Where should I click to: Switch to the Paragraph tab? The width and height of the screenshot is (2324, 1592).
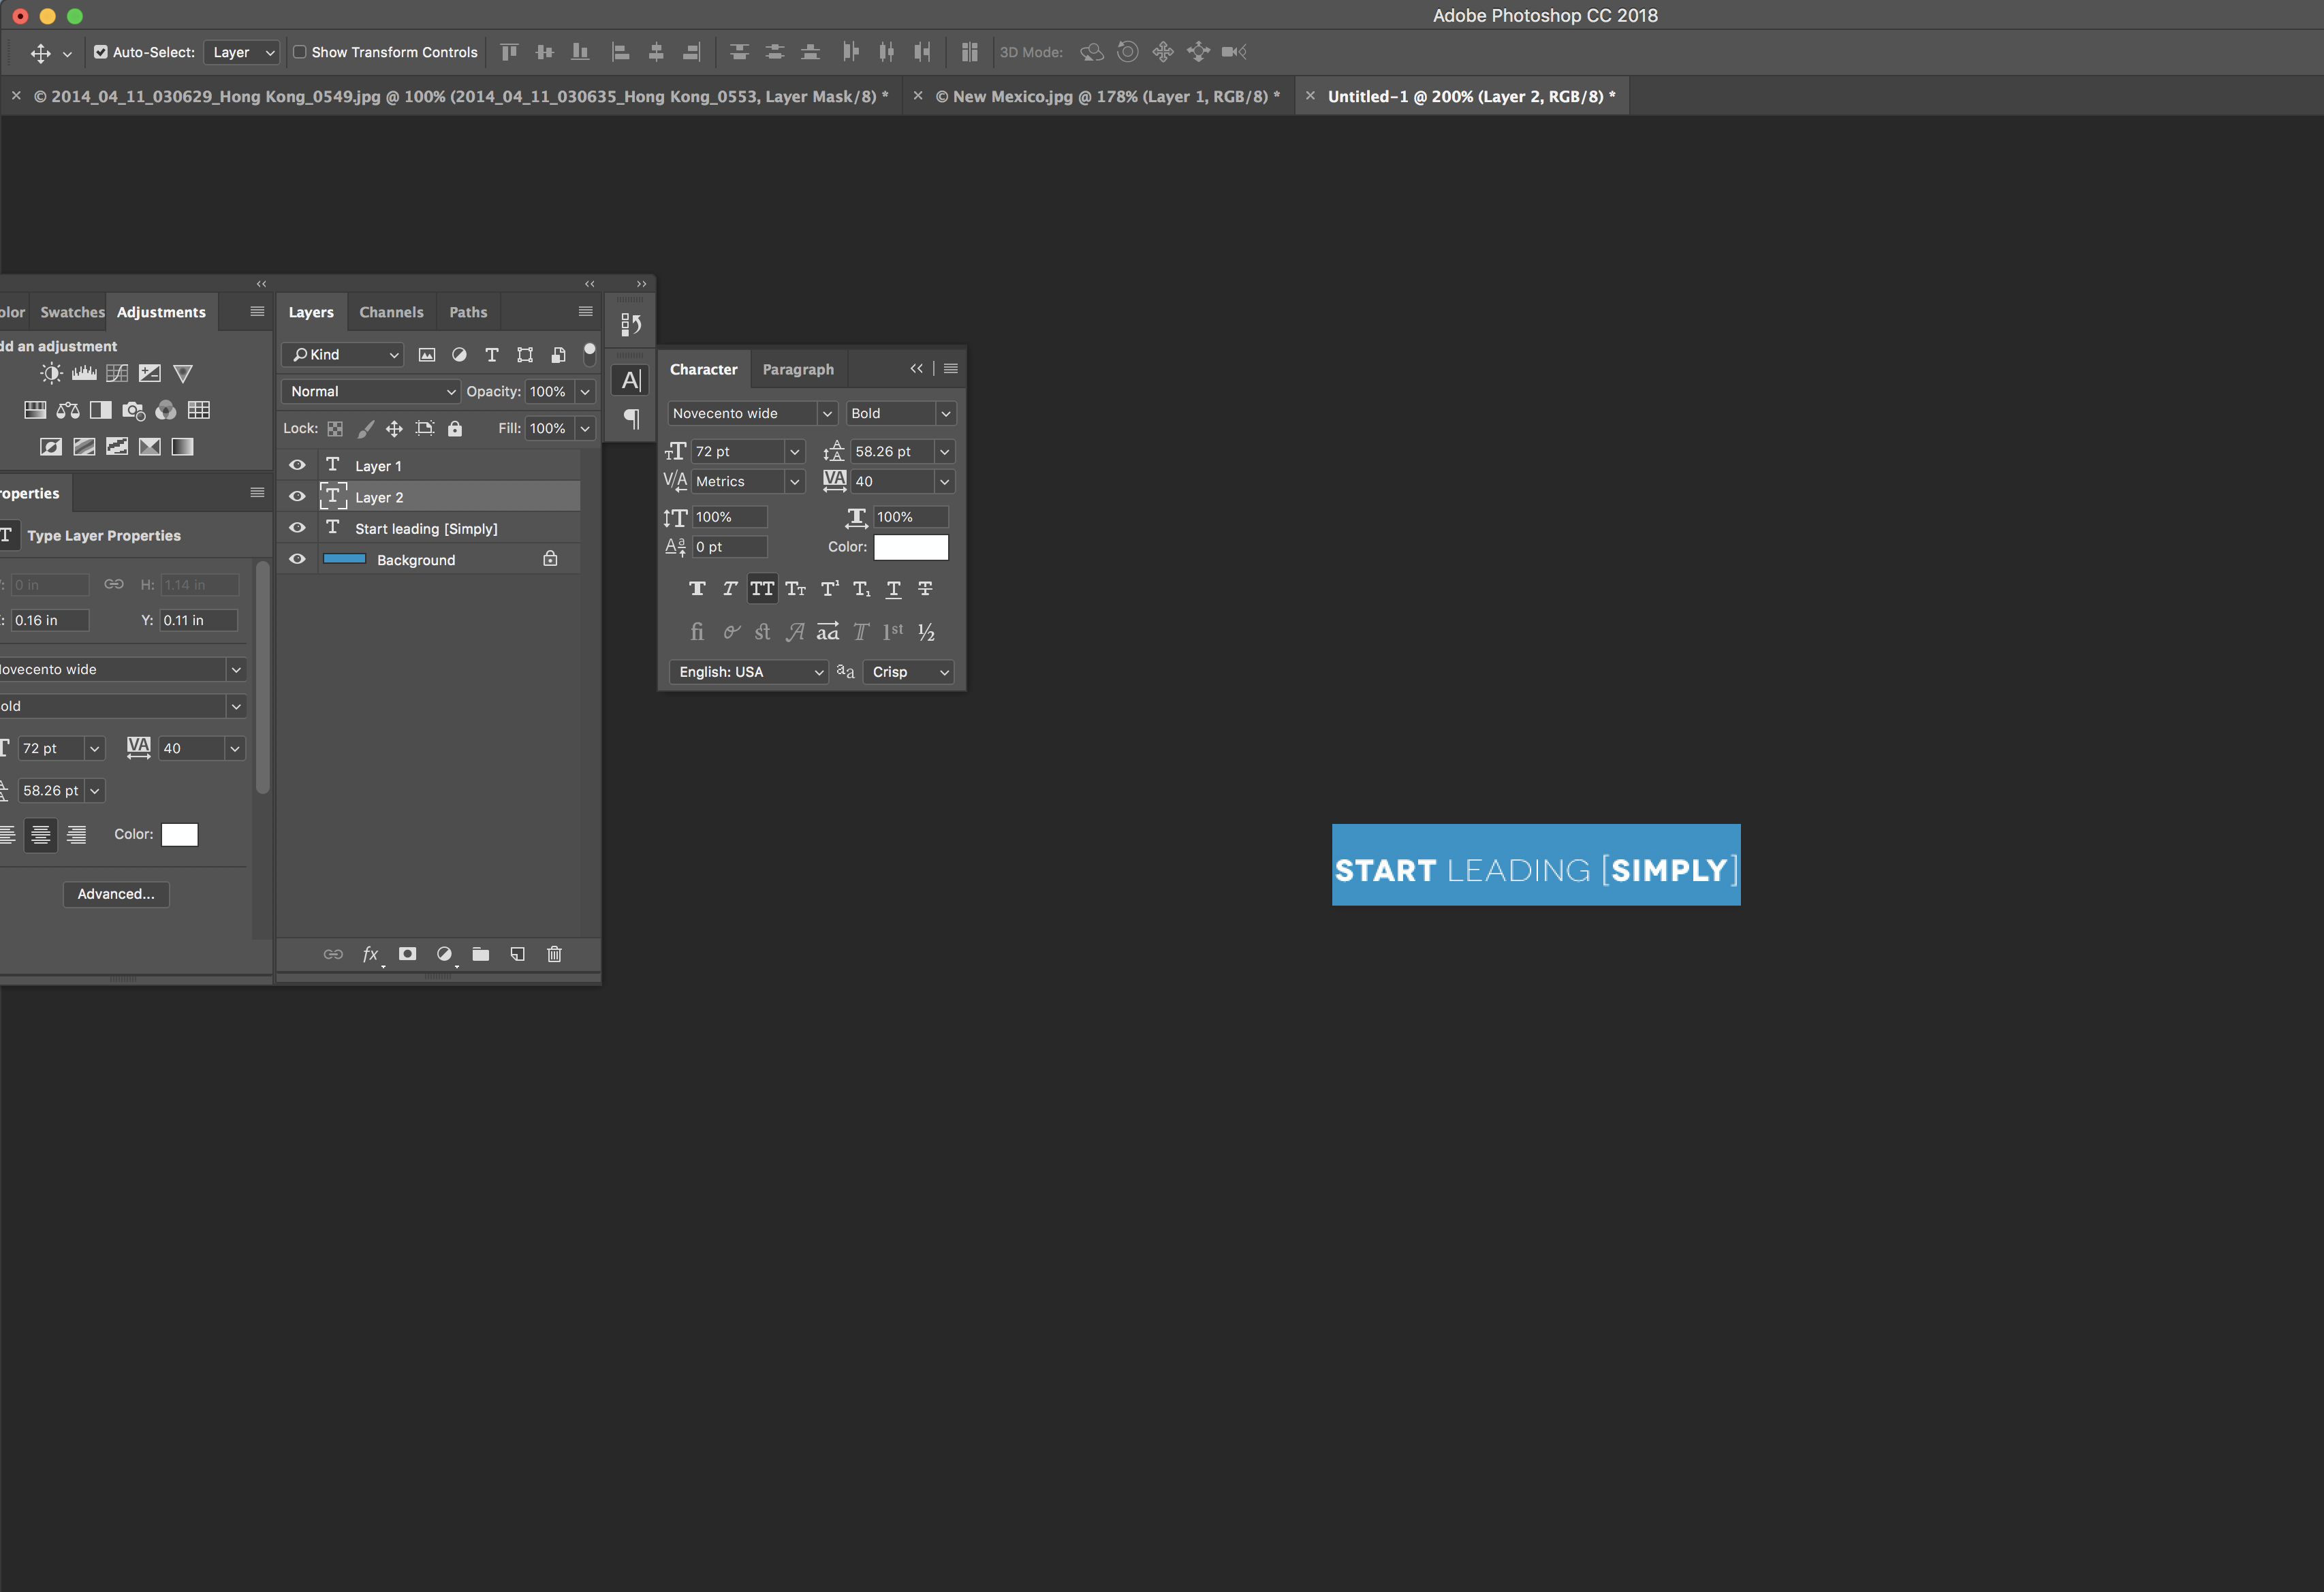click(x=798, y=370)
